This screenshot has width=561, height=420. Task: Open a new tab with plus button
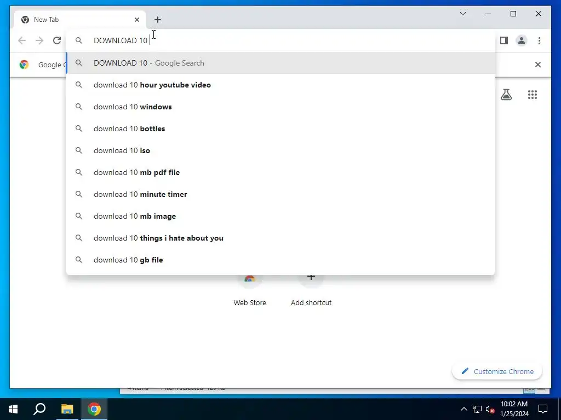(x=158, y=20)
